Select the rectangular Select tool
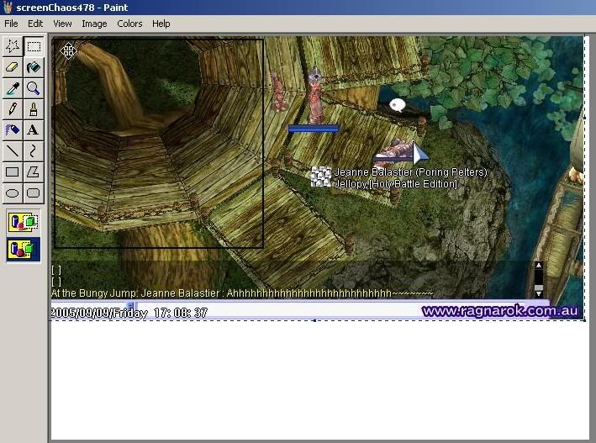Image resolution: width=596 pixels, height=443 pixels. [x=34, y=46]
